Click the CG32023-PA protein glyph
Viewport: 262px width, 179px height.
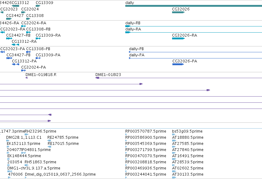2,52
